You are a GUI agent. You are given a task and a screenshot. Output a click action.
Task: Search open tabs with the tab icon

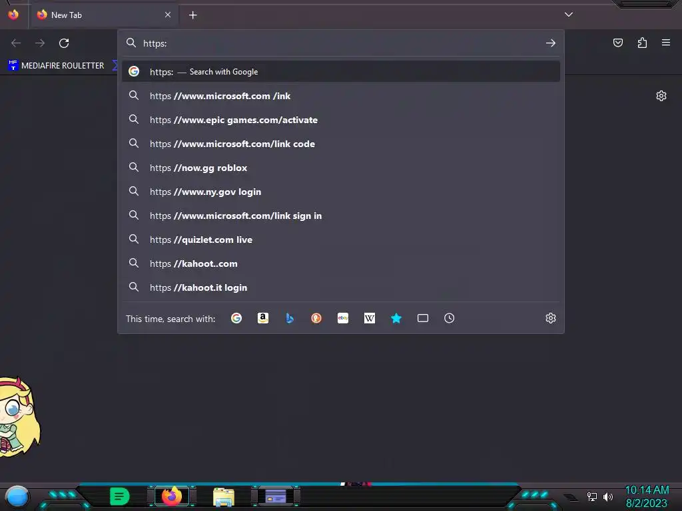pyautogui.click(x=423, y=318)
